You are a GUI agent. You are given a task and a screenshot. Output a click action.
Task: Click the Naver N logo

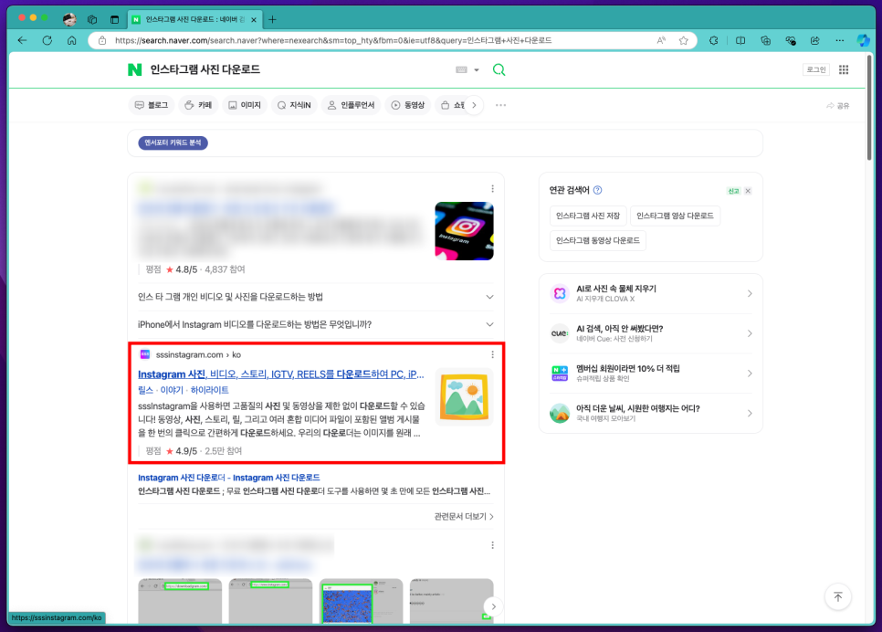tap(135, 69)
